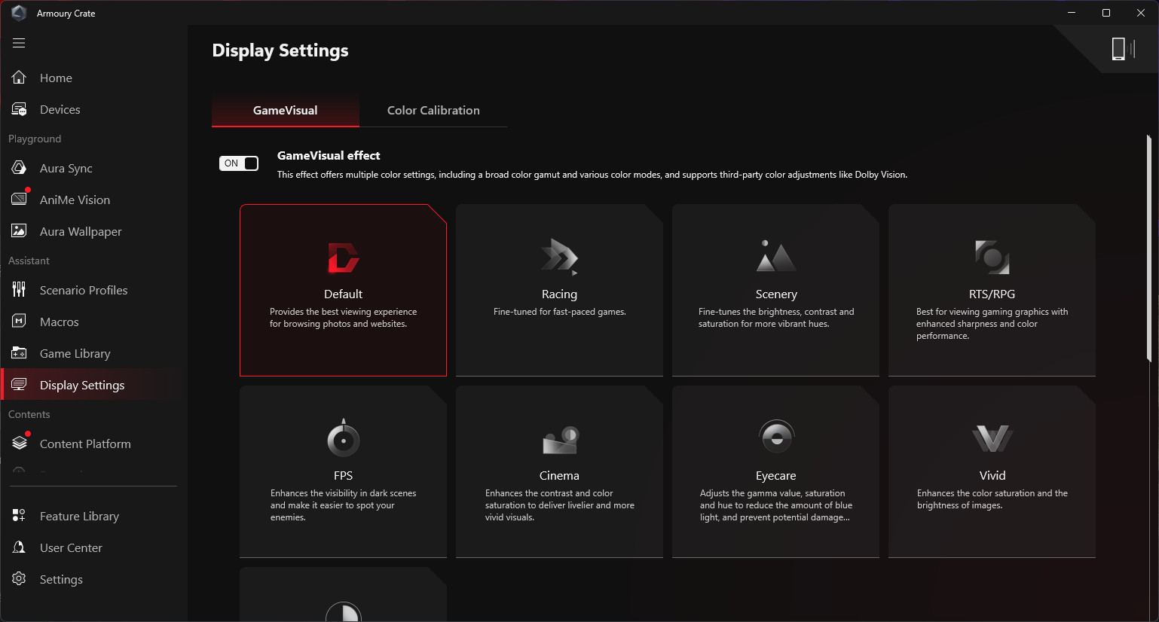
Task: Select the partially visible ninth mode card
Action: (x=343, y=594)
